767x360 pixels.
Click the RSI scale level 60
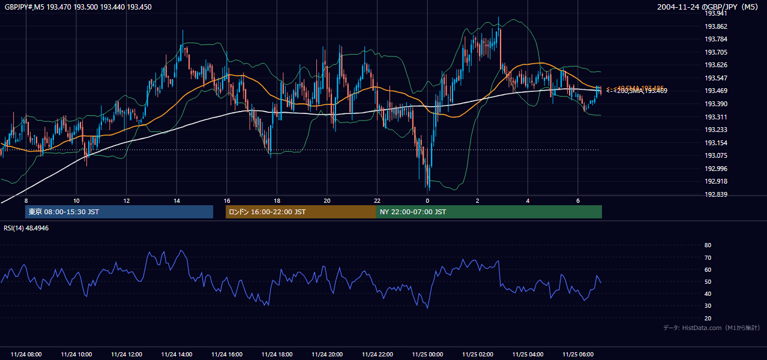708,269
